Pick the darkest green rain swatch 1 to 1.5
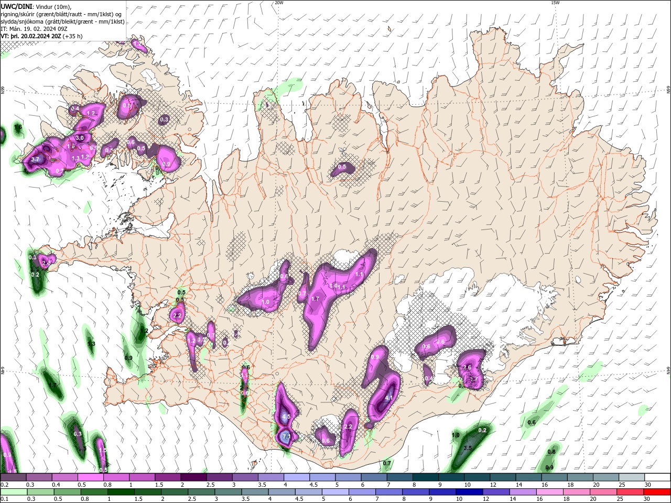The height and width of the screenshot is (503, 671). (121, 492)
